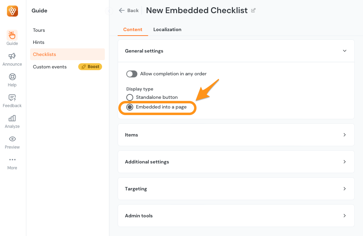Viewport: 363px width, 236px height.
Task: Open the More menu in the sidebar
Action: (x=12, y=162)
